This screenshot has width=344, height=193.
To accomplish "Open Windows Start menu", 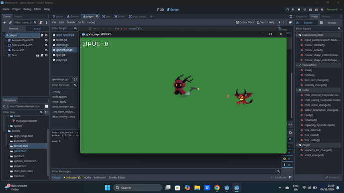I will click(107, 188).
